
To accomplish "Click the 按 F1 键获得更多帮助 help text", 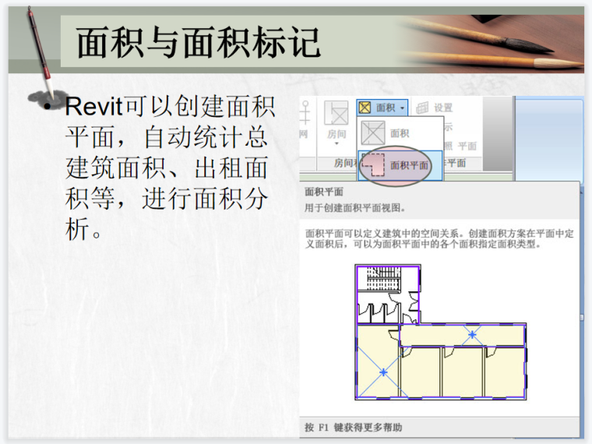I will click(x=354, y=427).
